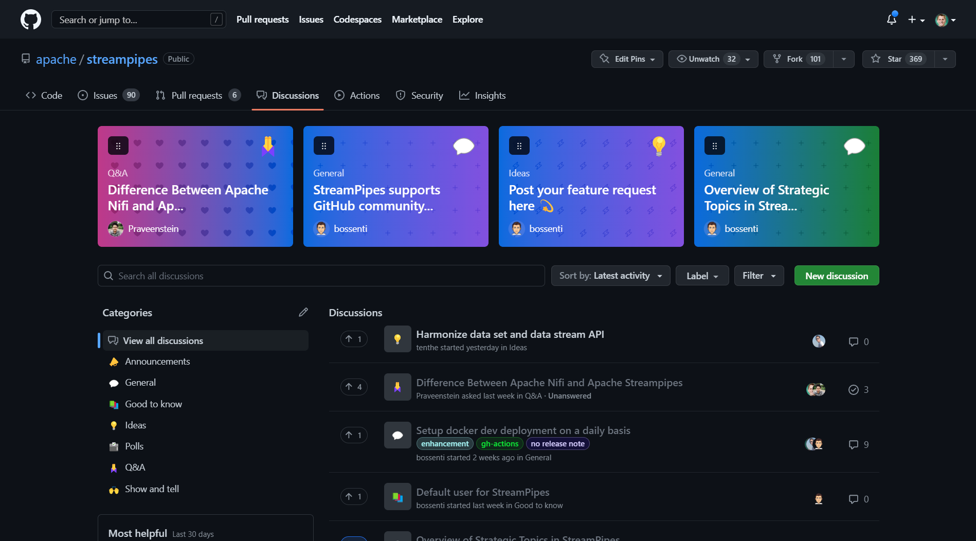Click comment count icon for Setup docker discussion
This screenshot has height=541, width=976.
[854, 444]
